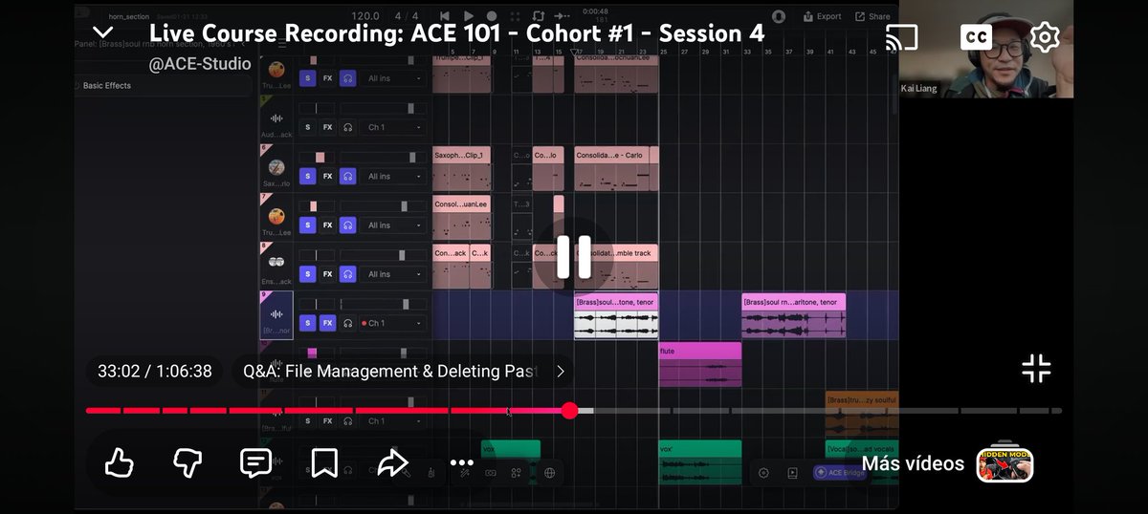Click the 4 / 4 time signature
Screen dimensions: 1148x514
coord(408,16)
